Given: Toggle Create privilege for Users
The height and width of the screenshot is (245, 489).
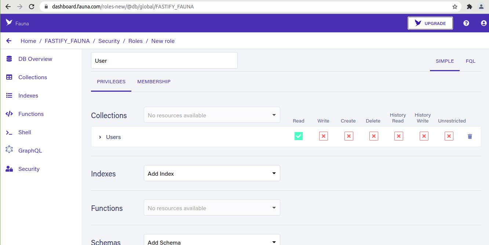Looking at the screenshot, I should click(x=349, y=136).
